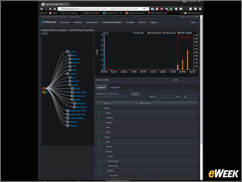Click the database row in features table
The width and height of the screenshot is (242, 182).
pyautogui.click(x=146, y=118)
